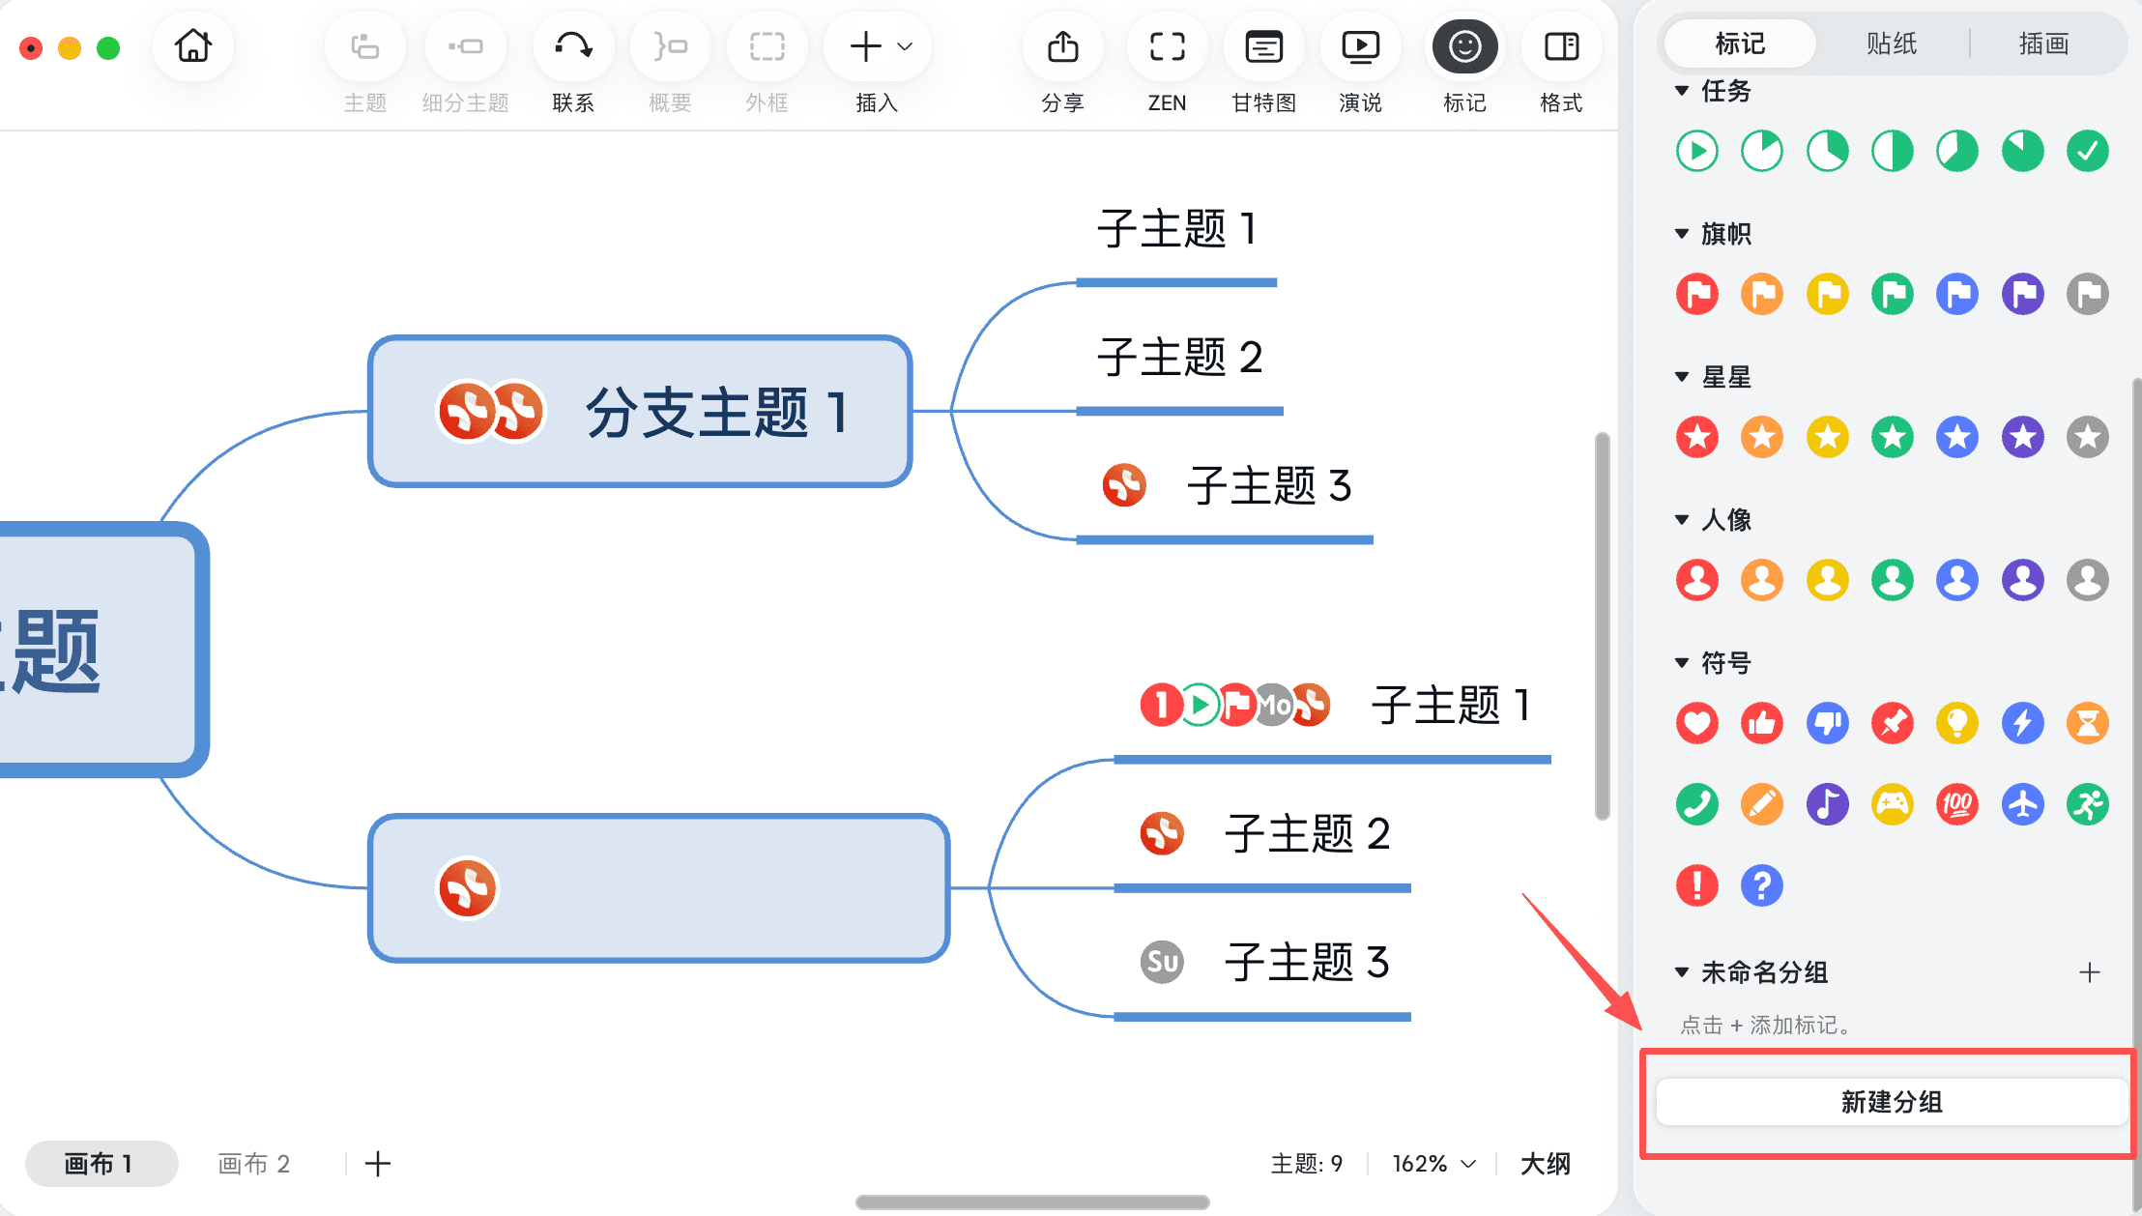This screenshot has height=1216, width=2142.
Task: Select the red heart symbol marker
Action: (x=1697, y=723)
